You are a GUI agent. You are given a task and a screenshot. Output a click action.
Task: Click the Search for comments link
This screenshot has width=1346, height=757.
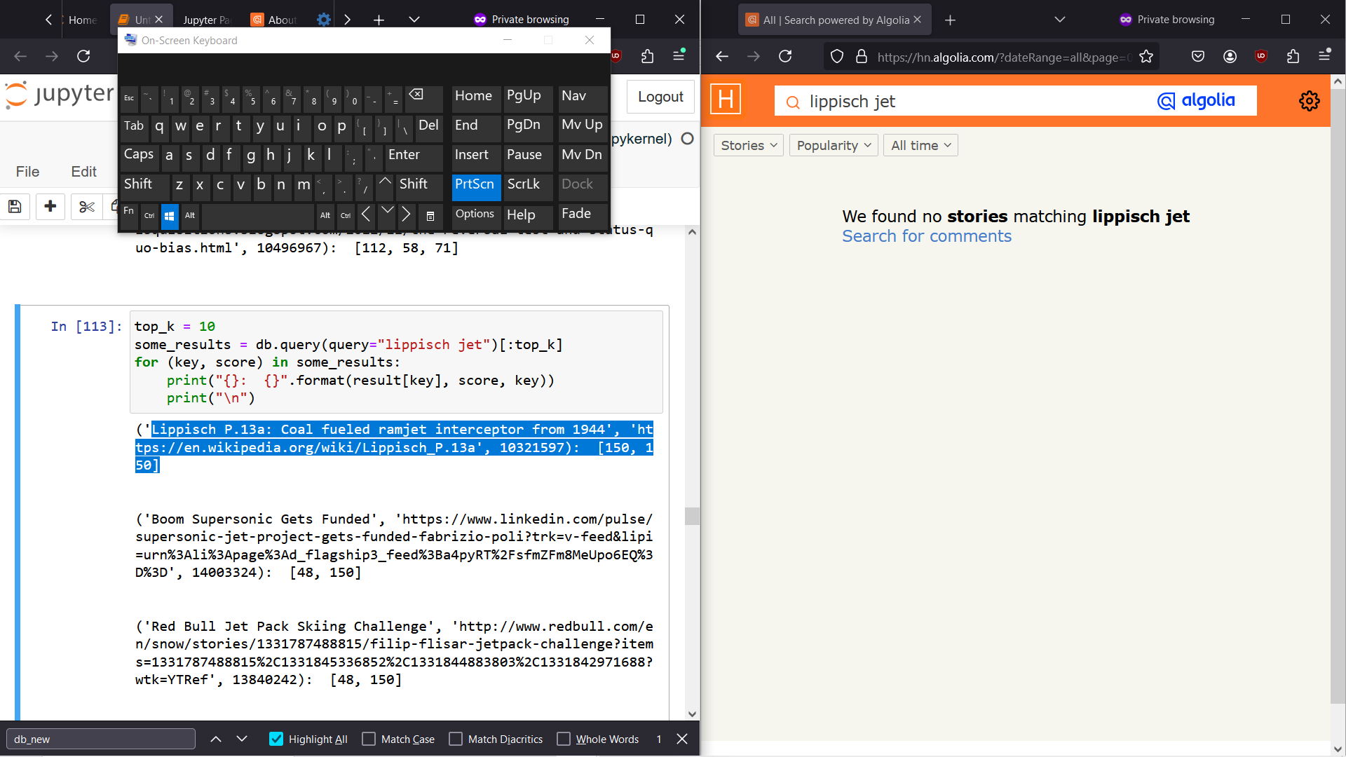pyautogui.click(x=926, y=236)
